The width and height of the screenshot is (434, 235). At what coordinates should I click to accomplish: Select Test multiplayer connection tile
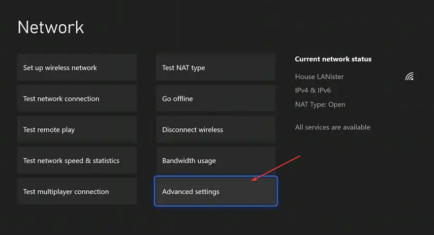tap(77, 191)
